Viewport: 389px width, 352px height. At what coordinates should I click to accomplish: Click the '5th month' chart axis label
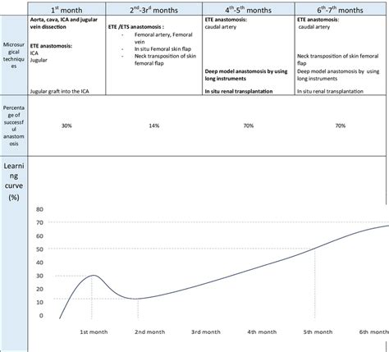[x=318, y=332]
